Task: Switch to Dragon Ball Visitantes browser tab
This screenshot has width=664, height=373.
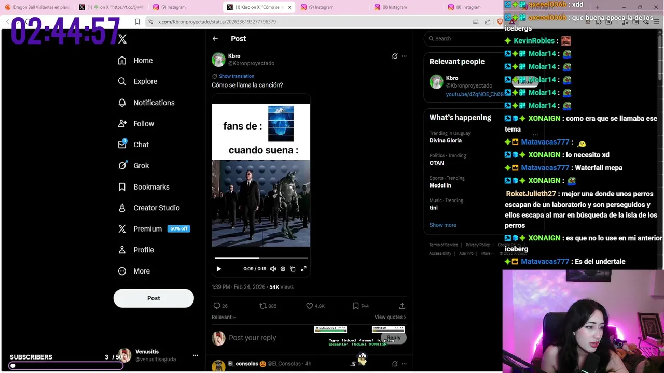Action: [37, 7]
